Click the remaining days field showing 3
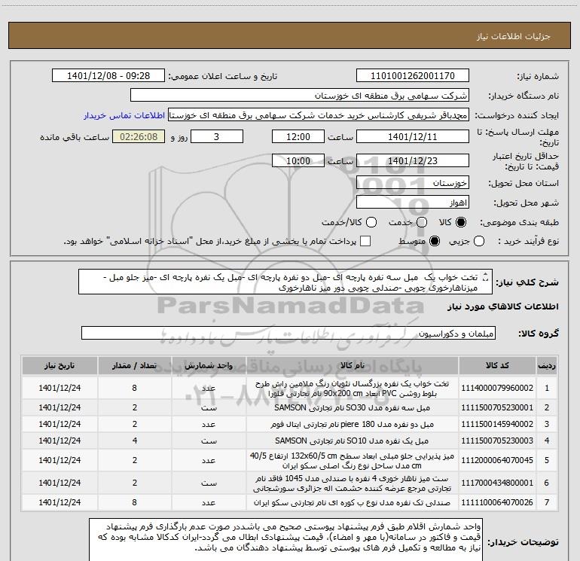 coord(217,136)
